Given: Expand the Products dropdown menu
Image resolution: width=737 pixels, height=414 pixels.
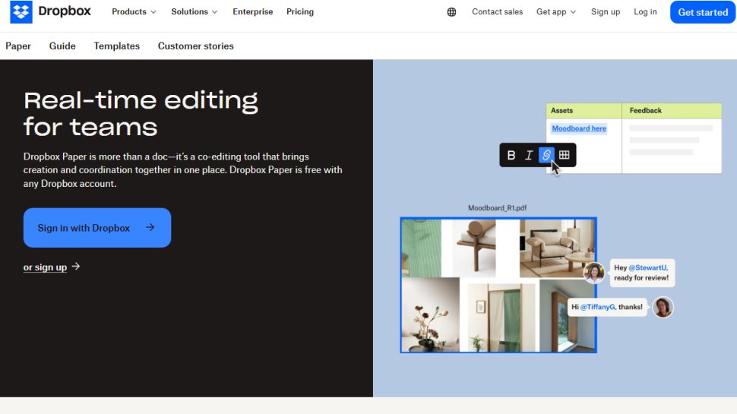Looking at the screenshot, I should (134, 11).
